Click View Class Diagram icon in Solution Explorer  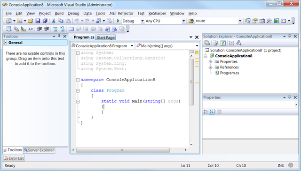pos(239,43)
